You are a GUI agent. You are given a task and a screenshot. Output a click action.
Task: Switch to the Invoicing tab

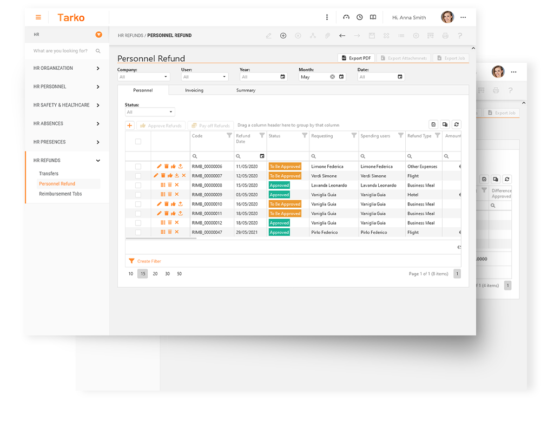[194, 90]
